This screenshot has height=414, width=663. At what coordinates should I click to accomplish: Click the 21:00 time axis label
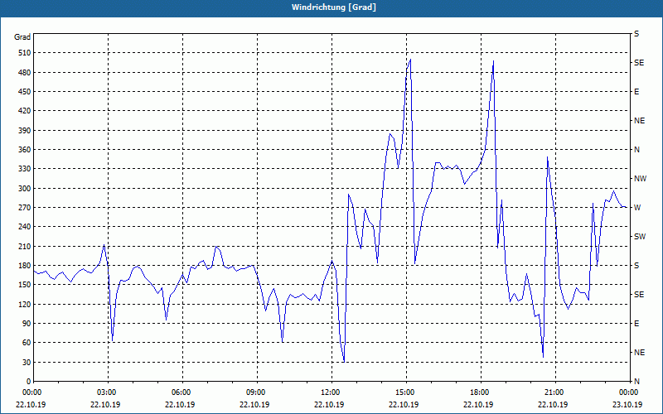[553, 392]
